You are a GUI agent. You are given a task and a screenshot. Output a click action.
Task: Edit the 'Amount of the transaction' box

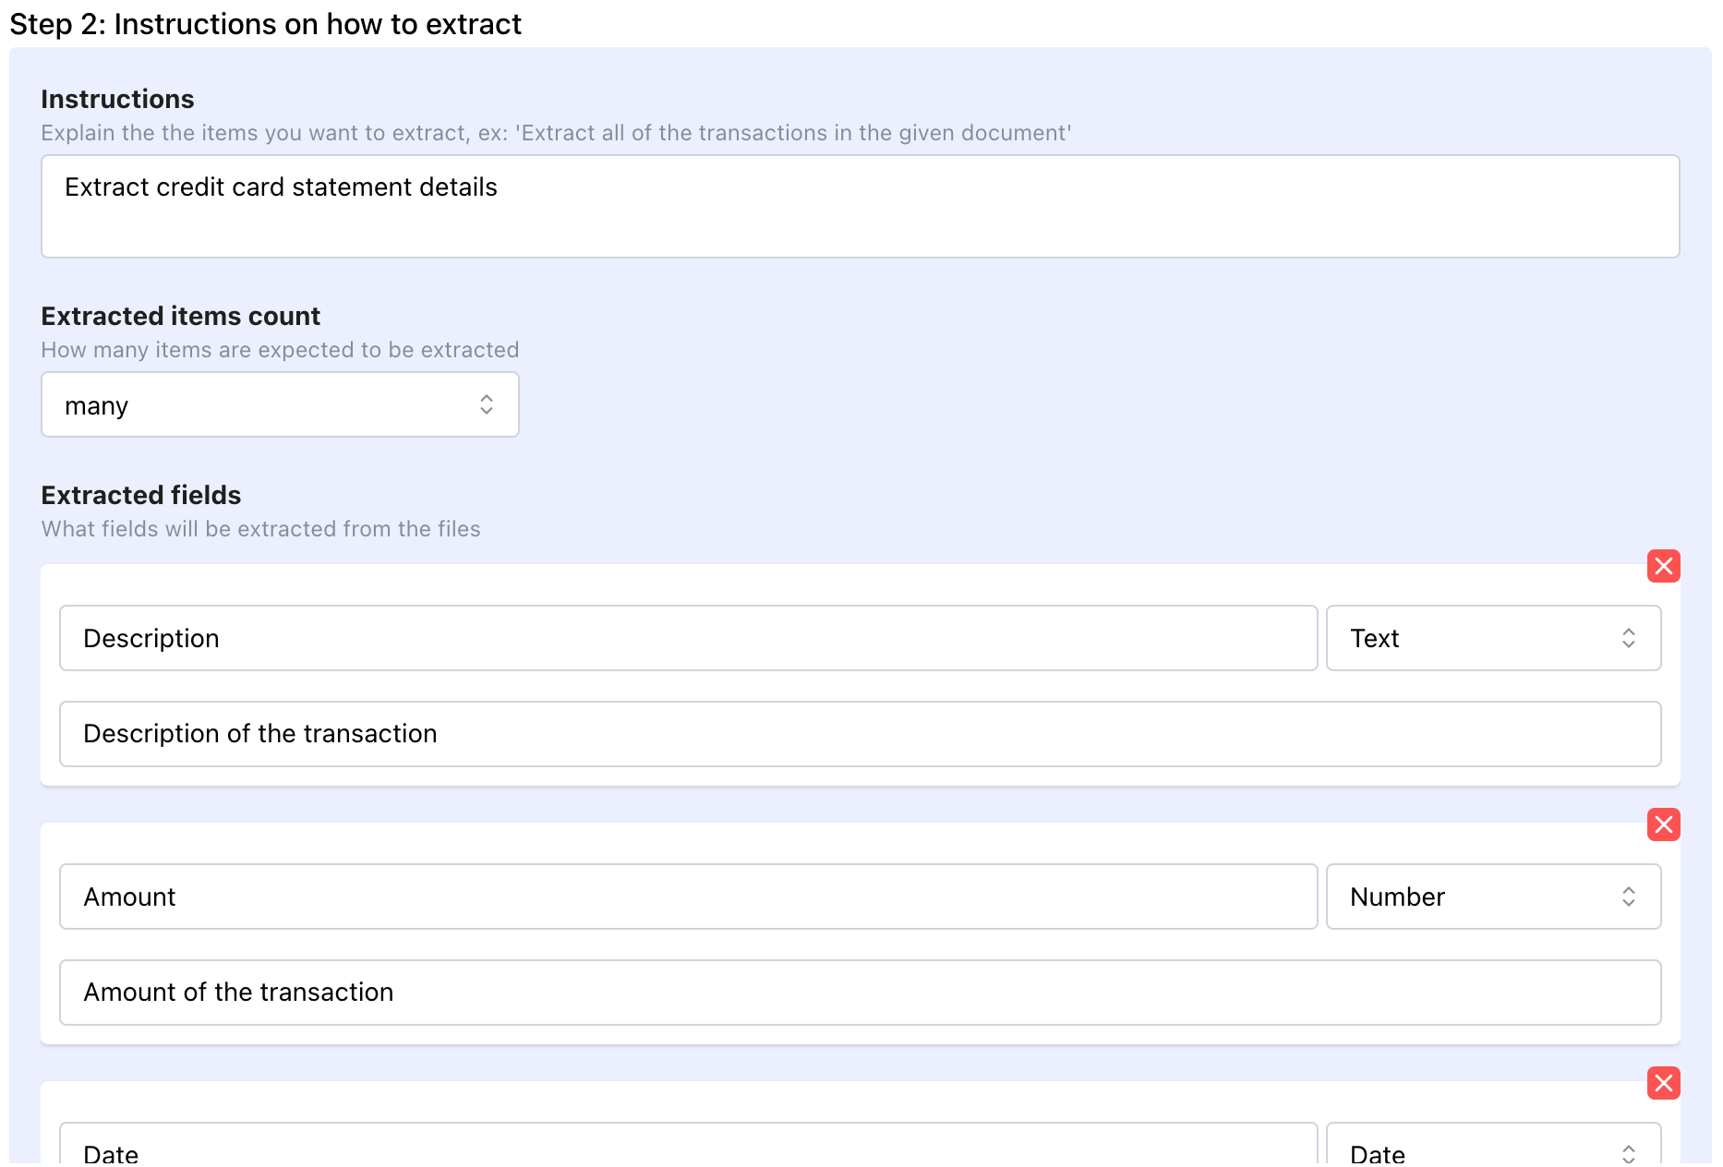click(860, 993)
